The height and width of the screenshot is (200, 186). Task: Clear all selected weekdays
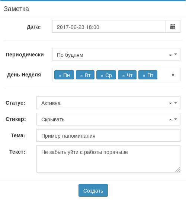pyautogui.click(x=173, y=75)
